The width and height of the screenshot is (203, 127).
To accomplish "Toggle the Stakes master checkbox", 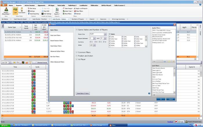I will (110, 34).
